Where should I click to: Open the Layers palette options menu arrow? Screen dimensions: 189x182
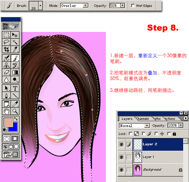(x=186, y=118)
